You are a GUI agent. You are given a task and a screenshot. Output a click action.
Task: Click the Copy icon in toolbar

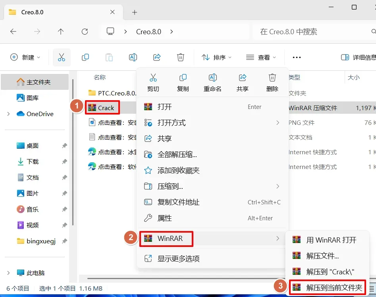pyautogui.click(x=85, y=57)
